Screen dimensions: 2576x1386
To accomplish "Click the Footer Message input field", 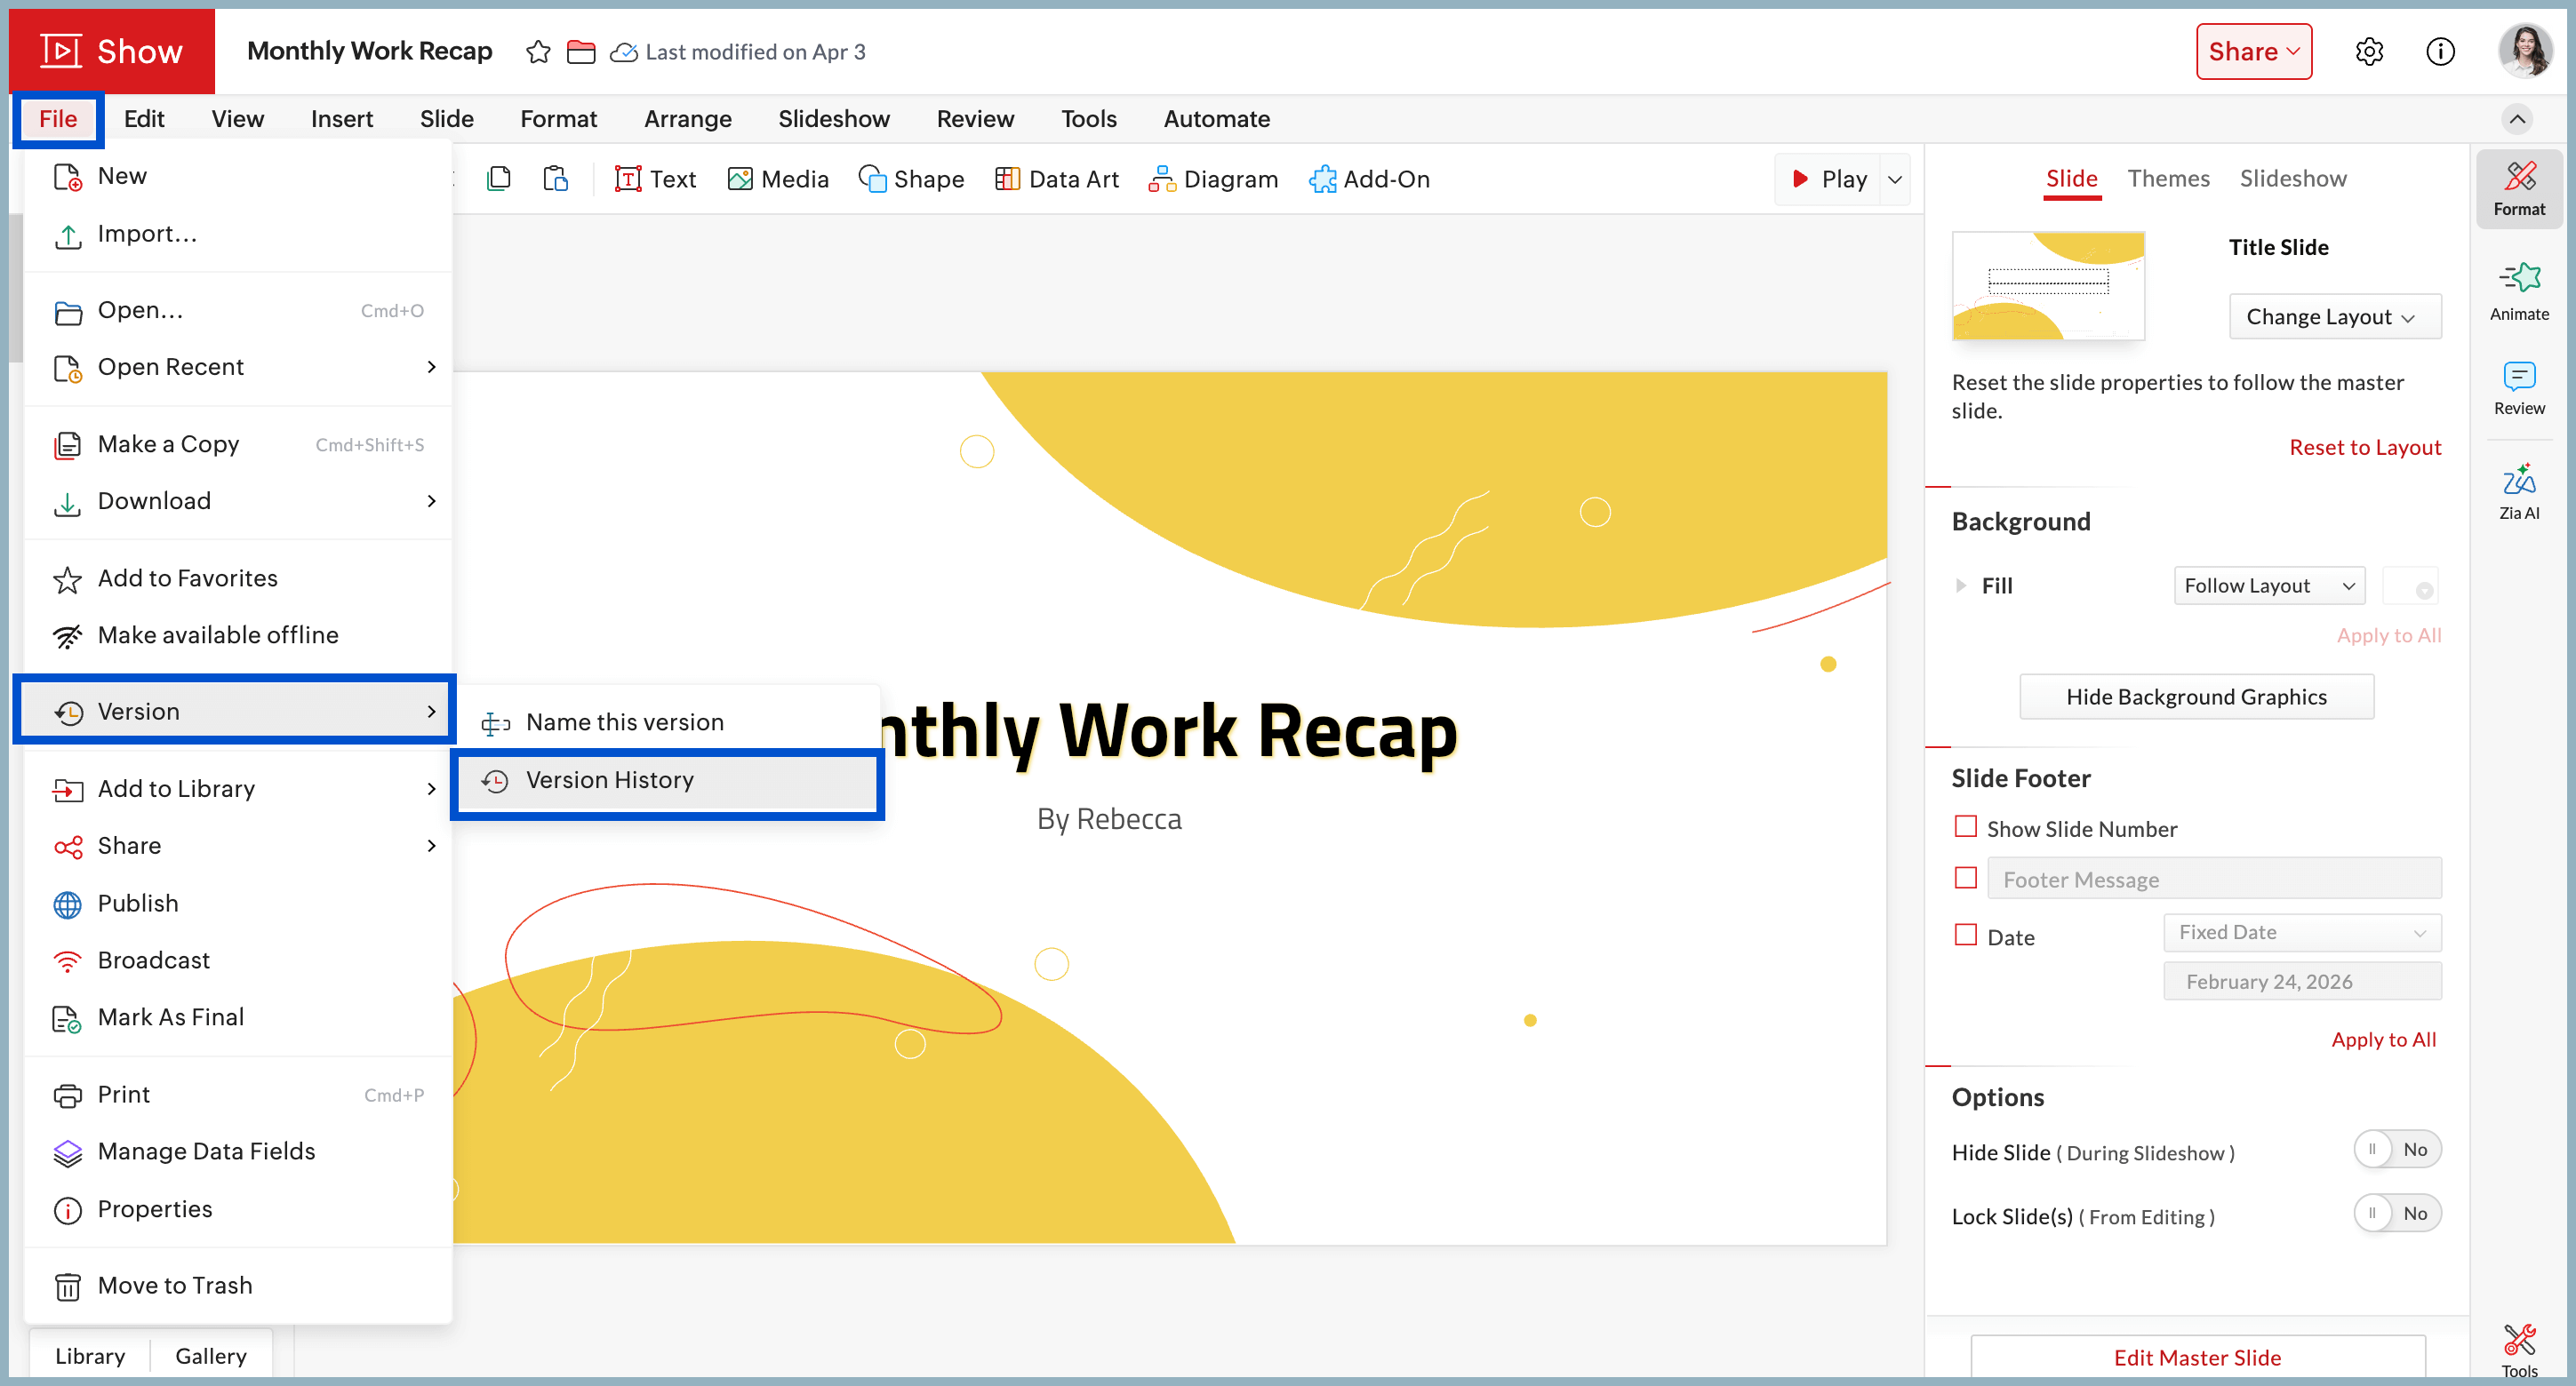I will click(2213, 880).
